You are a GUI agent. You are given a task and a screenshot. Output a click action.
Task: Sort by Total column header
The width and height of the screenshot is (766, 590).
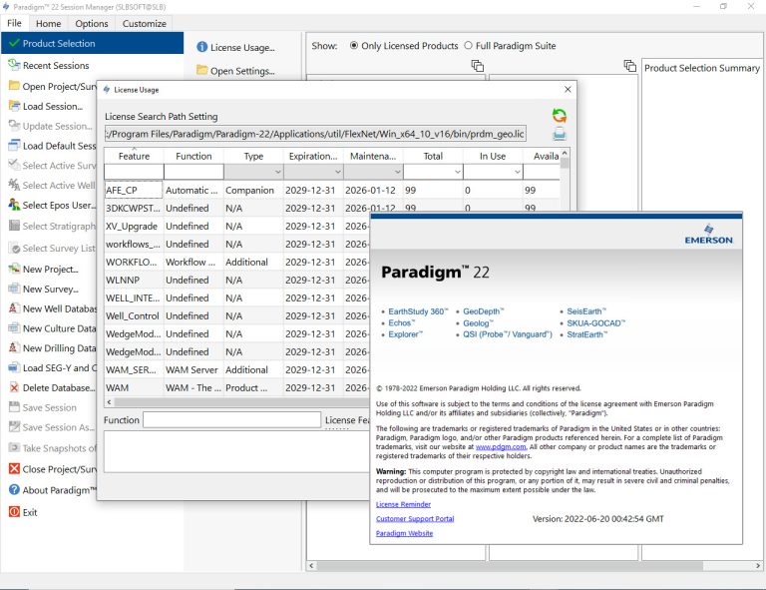point(433,156)
